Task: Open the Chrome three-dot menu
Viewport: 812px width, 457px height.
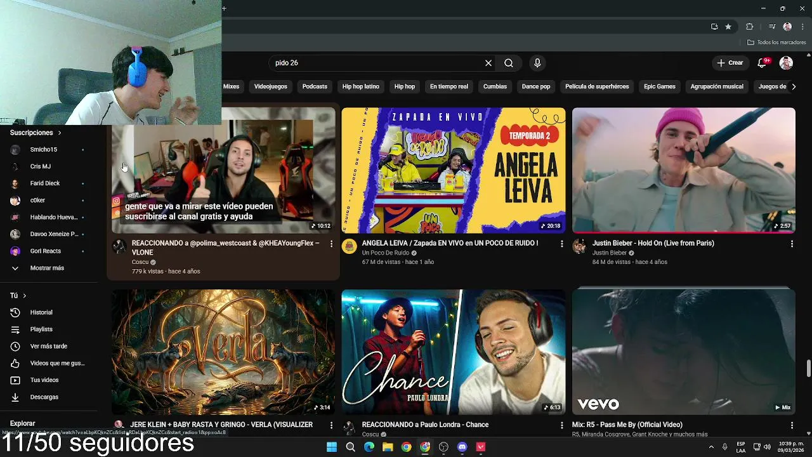Action: click(x=802, y=27)
